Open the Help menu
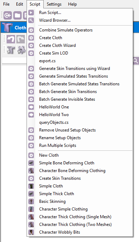The width and height of the screenshot is (139, 242). 72,4
